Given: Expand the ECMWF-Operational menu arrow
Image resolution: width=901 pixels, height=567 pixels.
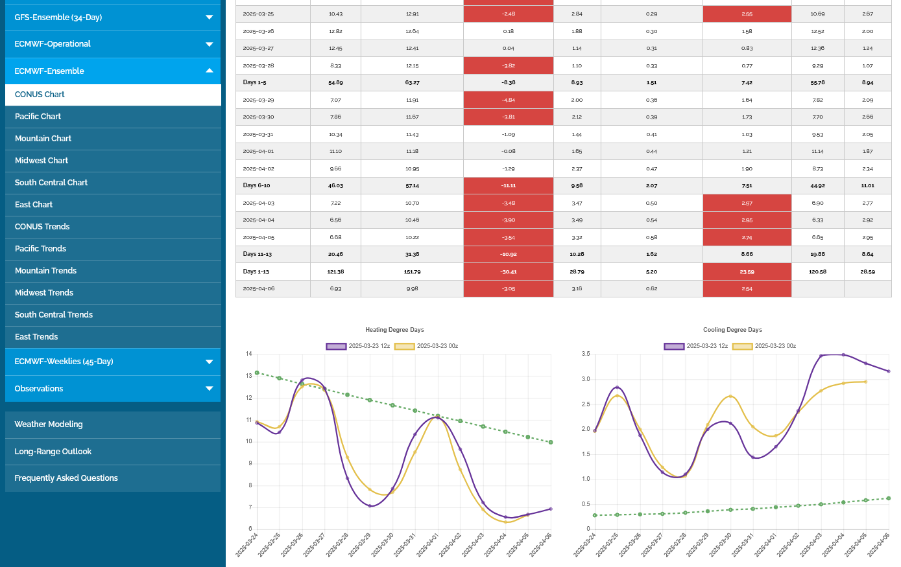Looking at the screenshot, I should point(209,44).
